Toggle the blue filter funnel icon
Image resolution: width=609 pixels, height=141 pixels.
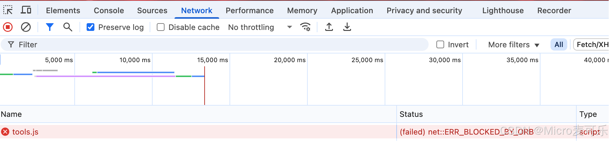point(49,27)
